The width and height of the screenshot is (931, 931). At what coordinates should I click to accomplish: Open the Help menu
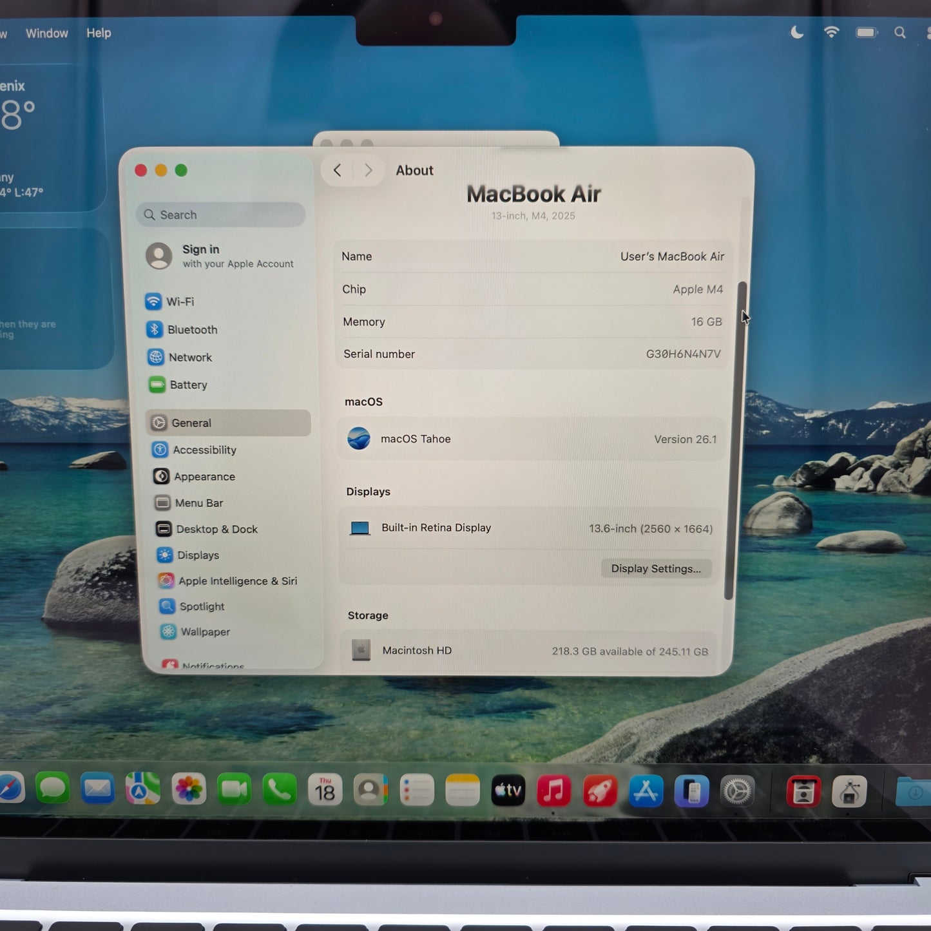pyautogui.click(x=98, y=32)
